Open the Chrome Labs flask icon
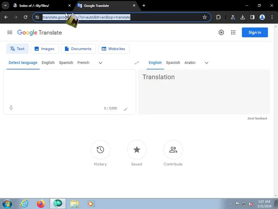 [x=233, y=17]
